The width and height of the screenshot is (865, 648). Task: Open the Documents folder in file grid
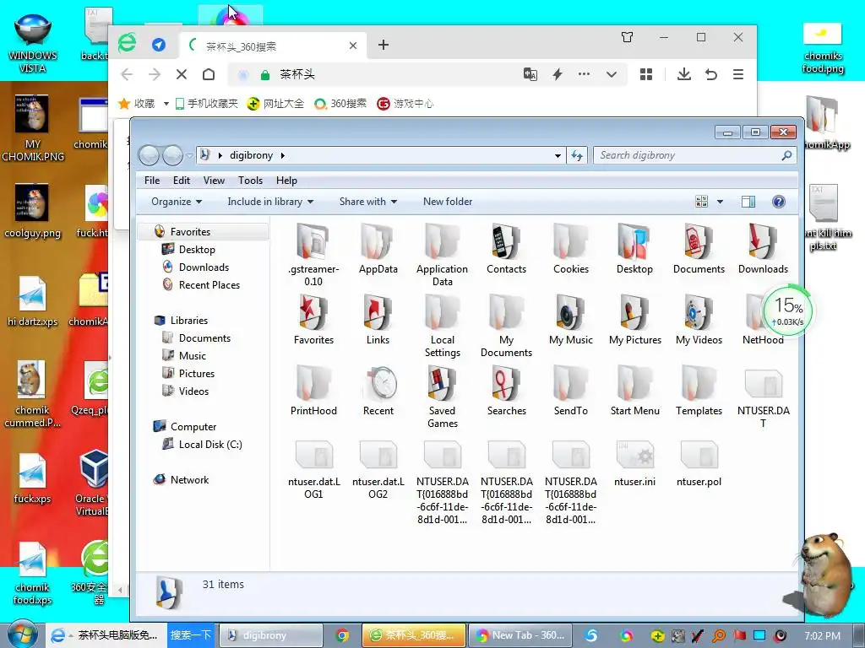pos(699,249)
